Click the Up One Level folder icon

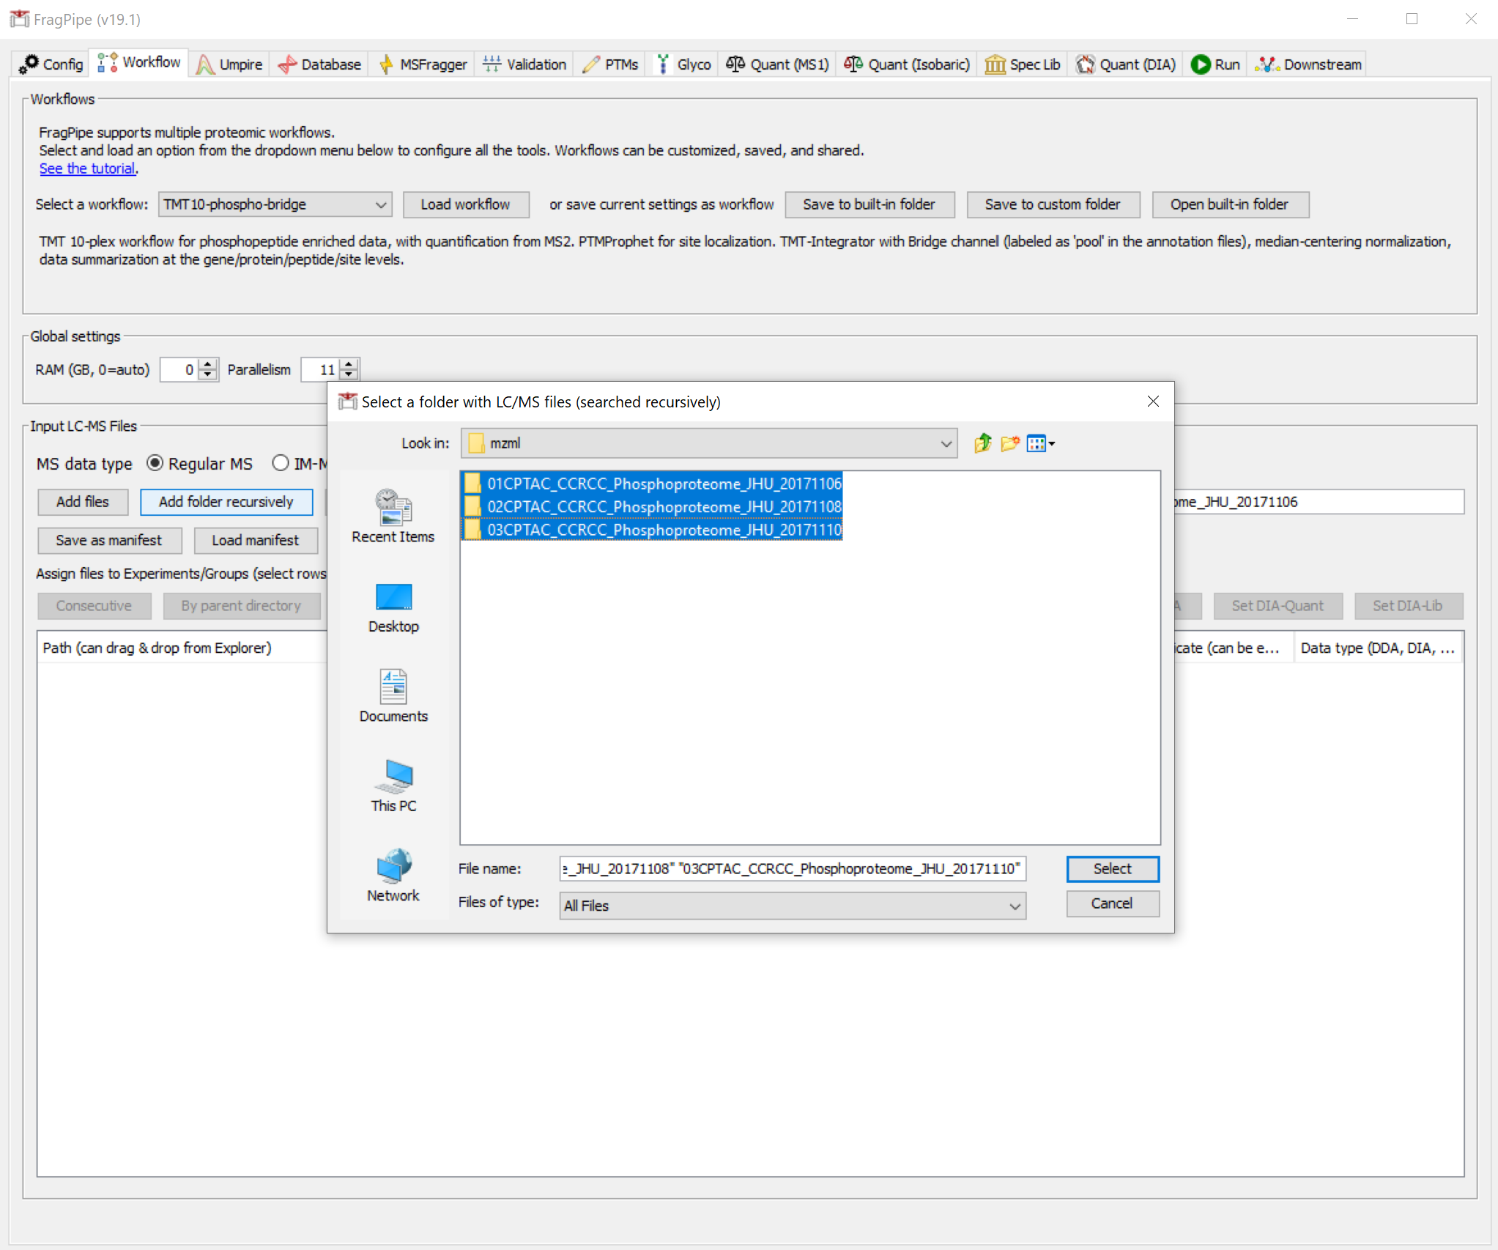tap(982, 443)
